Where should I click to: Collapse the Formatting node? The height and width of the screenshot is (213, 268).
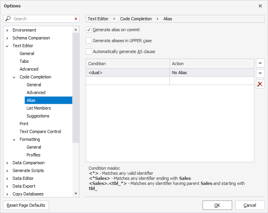click(14, 140)
